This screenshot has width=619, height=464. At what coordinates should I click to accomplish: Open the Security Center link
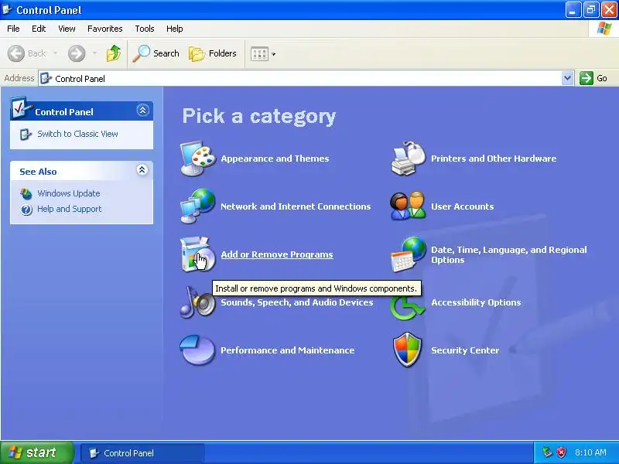465,350
